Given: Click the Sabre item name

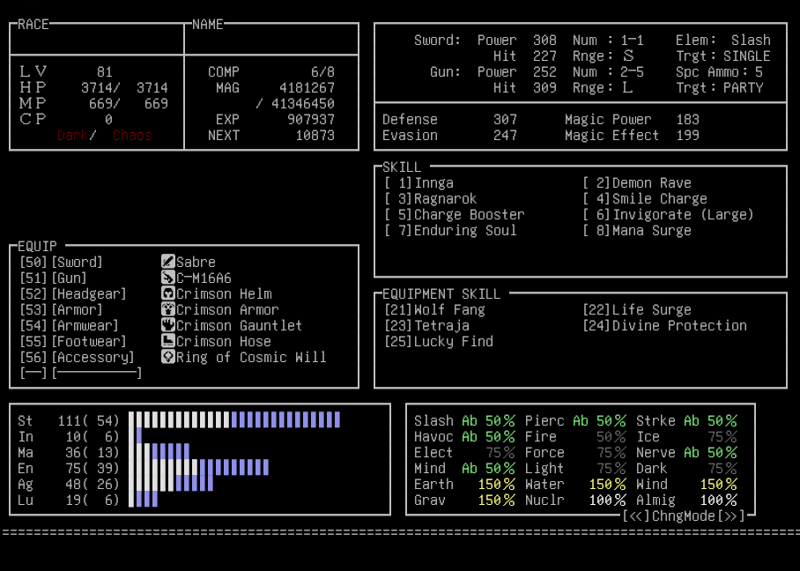Looking at the screenshot, I should coord(196,263).
